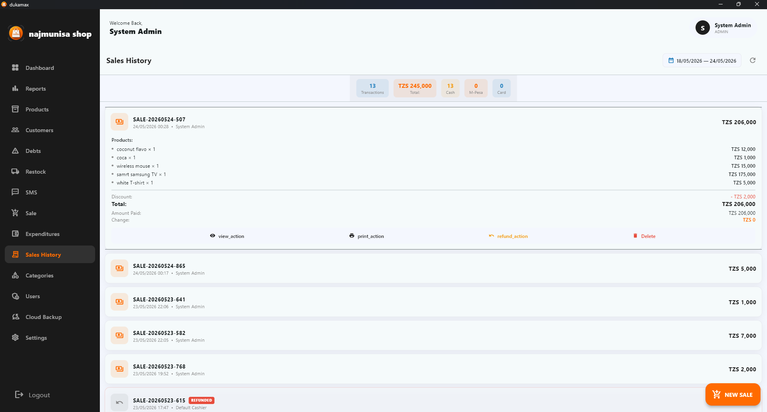The image size is (767, 412).
Task: Start a NEW SALE
Action: (733, 394)
